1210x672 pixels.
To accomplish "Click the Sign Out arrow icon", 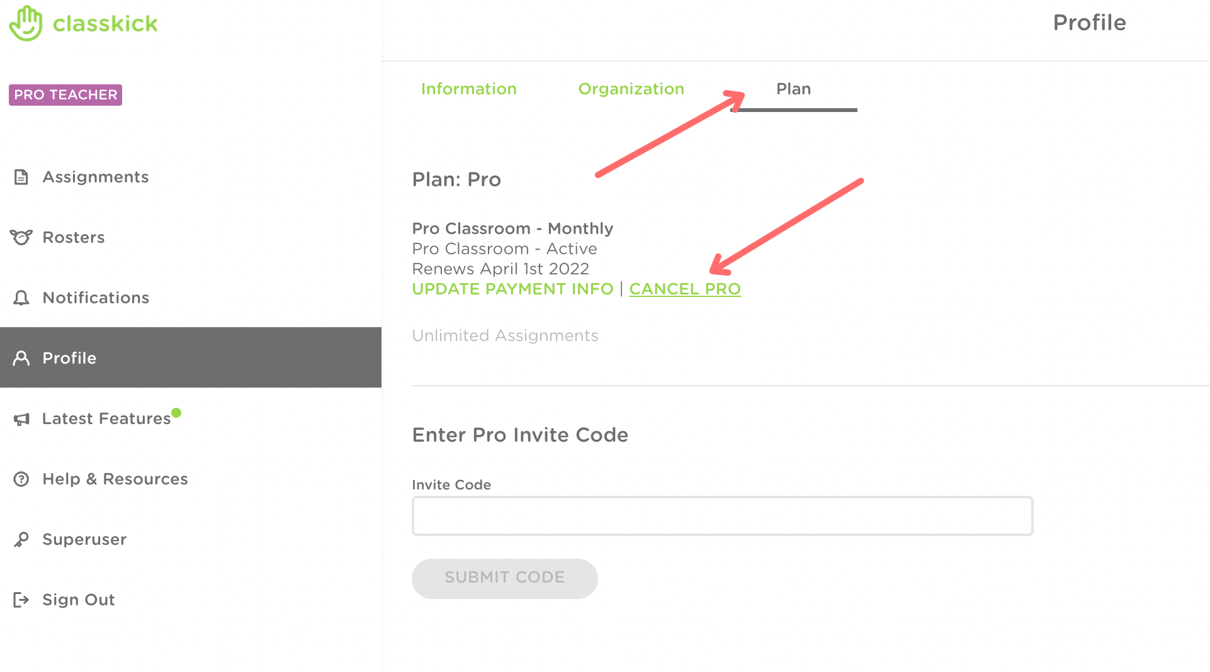I will tap(21, 600).
